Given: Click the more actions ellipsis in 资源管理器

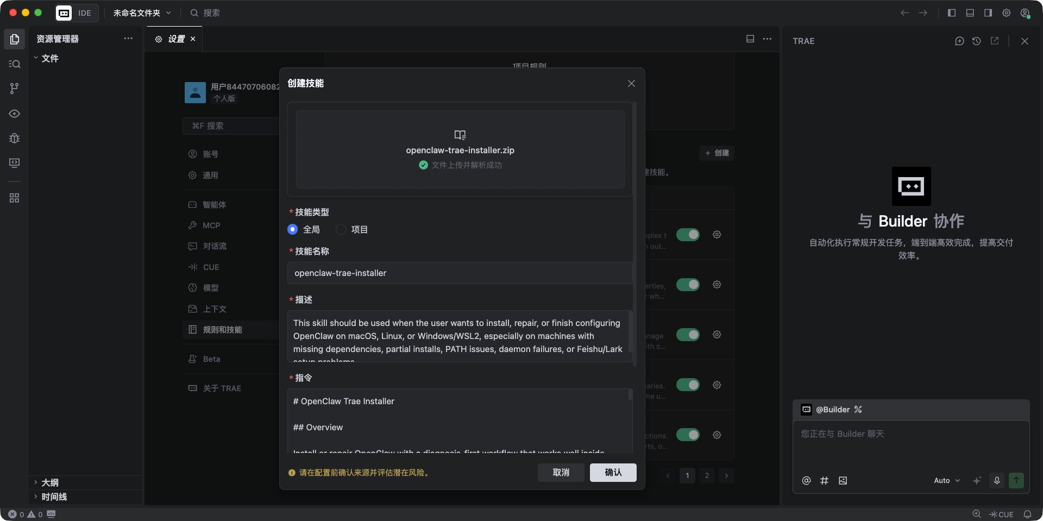Looking at the screenshot, I should [128, 39].
